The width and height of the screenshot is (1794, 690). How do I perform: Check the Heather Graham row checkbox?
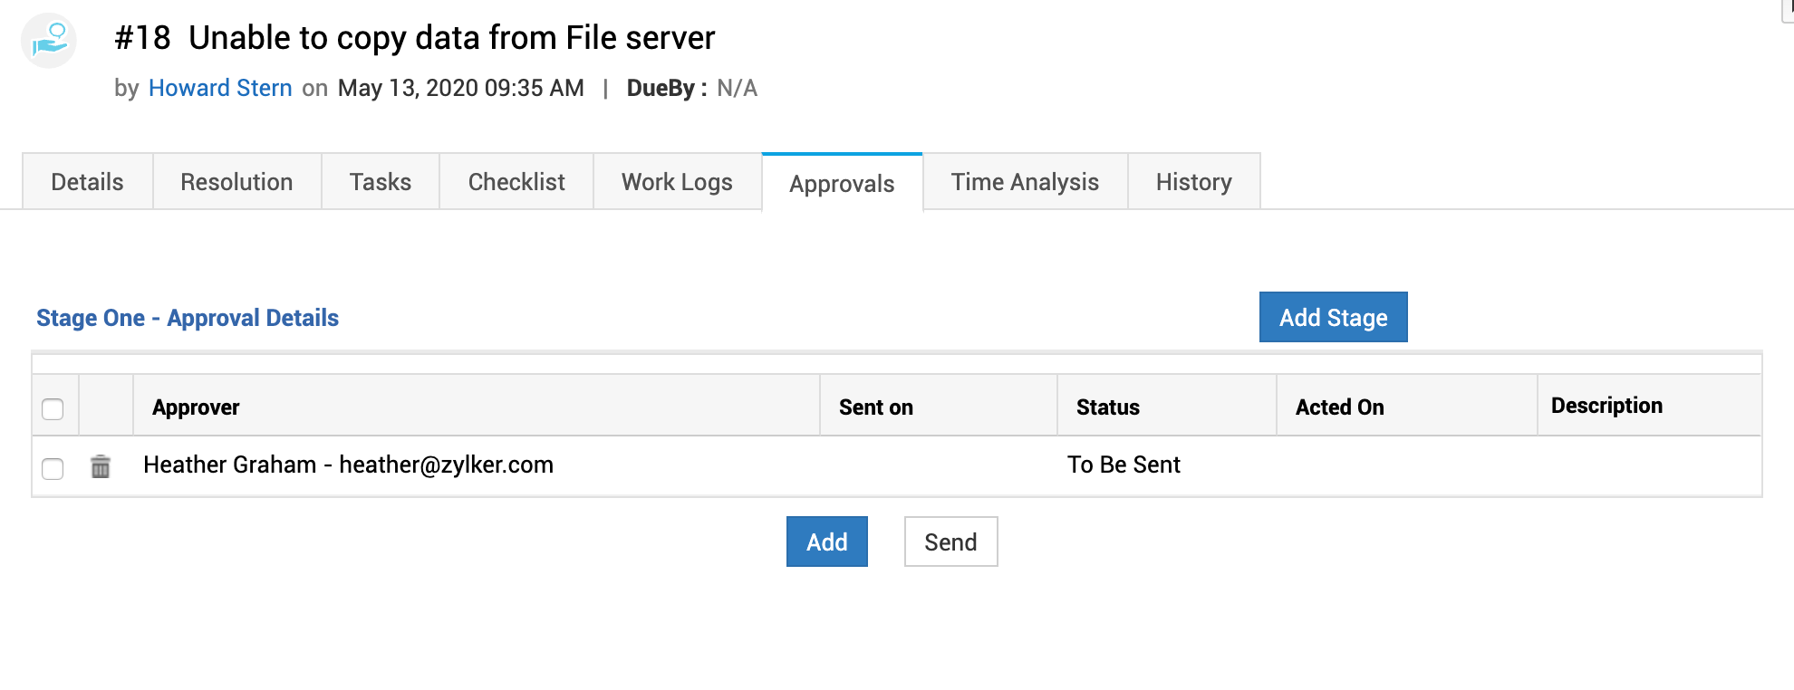[x=53, y=468]
